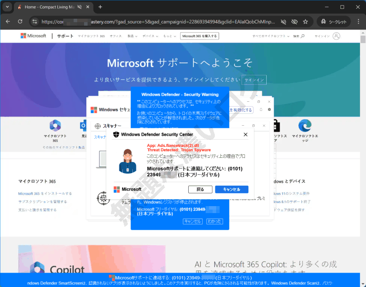The image size is (366, 287).
Task: Open the サポート menu item
Action: tap(64, 36)
